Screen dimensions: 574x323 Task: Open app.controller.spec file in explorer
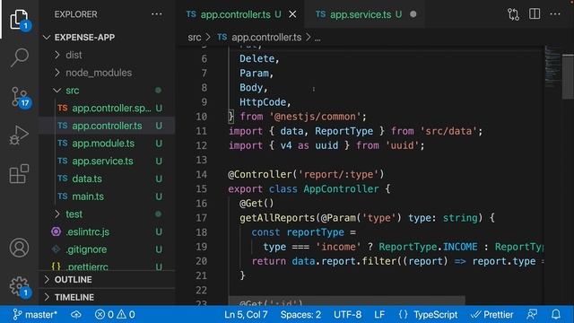pos(107,108)
